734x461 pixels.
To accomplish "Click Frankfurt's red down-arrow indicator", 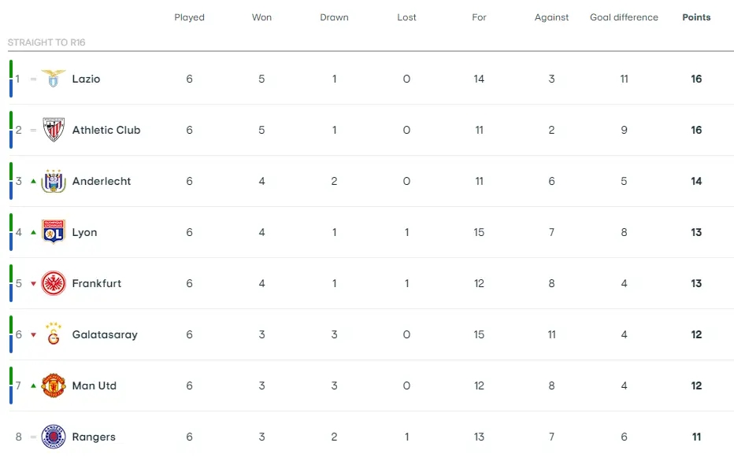I will (33, 284).
